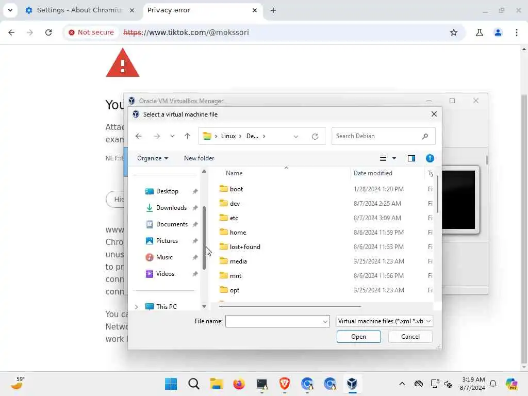The height and width of the screenshot is (396, 528).
Task: Select the media folder
Action: (x=238, y=261)
